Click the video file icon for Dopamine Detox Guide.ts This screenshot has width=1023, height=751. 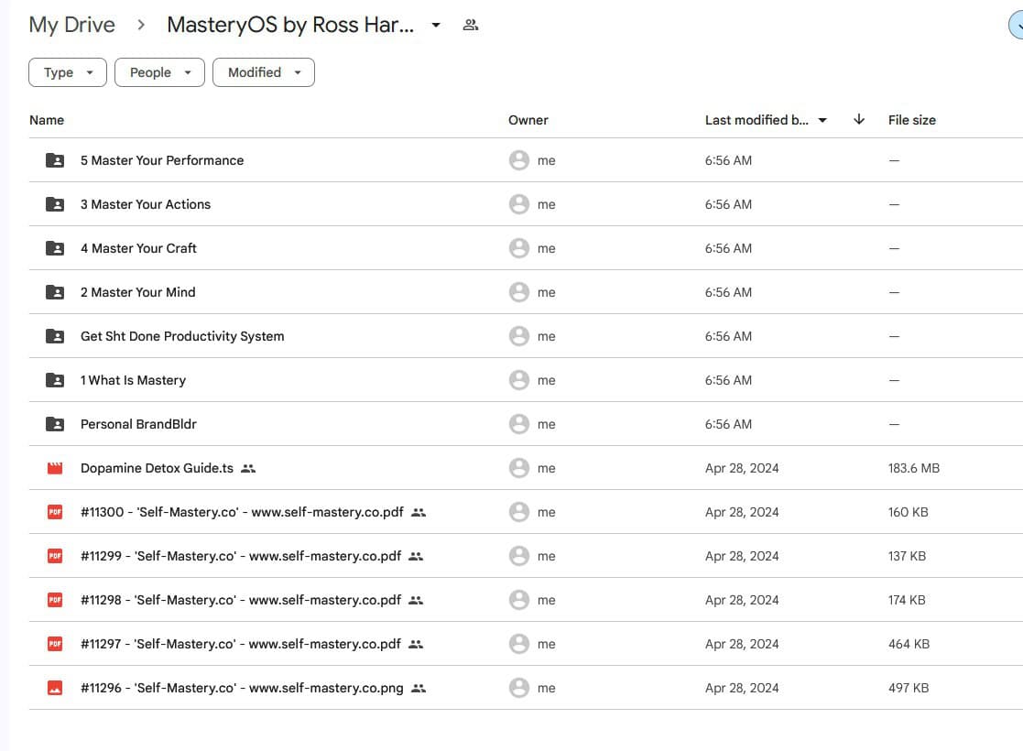pyautogui.click(x=55, y=468)
